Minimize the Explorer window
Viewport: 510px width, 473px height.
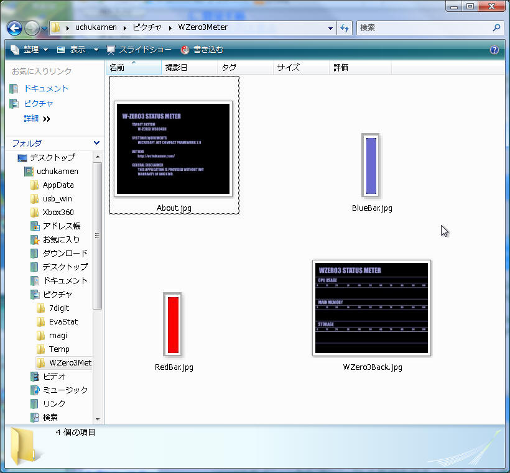pos(454,6)
